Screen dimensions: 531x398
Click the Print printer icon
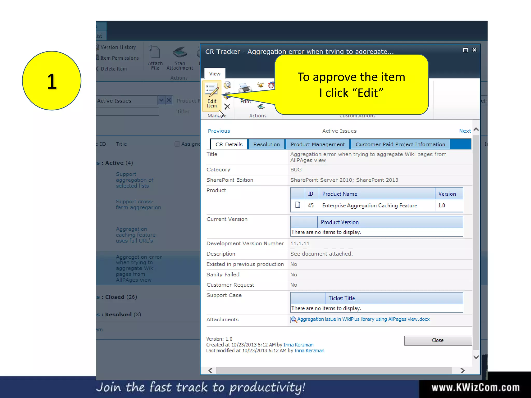(x=245, y=88)
